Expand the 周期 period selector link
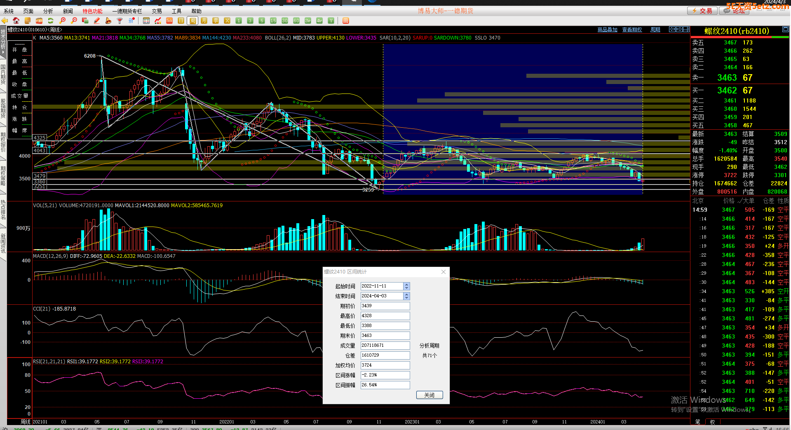Viewport: 791px width, 430px height. click(x=655, y=30)
